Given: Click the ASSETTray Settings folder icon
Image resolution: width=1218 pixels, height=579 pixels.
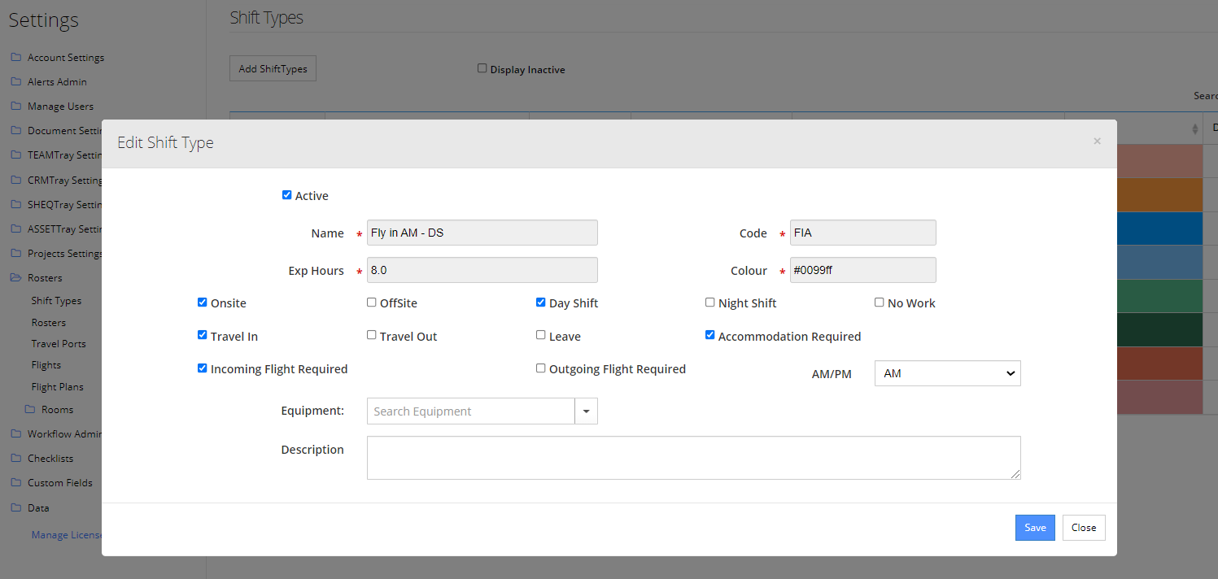Looking at the screenshot, I should 15,229.
